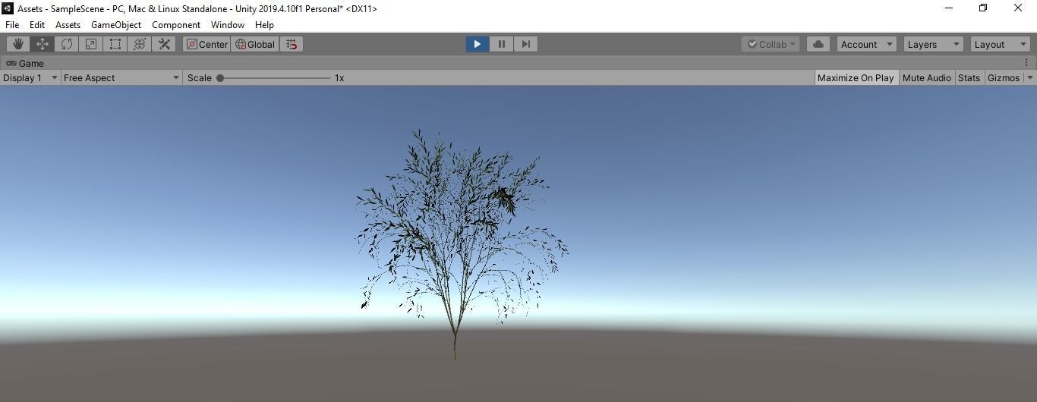Image resolution: width=1037 pixels, height=402 pixels.
Task: Open Display 1 dropdown
Action: [x=30, y=77]
